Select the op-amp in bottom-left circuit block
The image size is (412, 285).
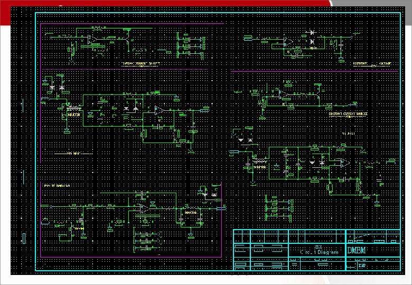point(145,208)
